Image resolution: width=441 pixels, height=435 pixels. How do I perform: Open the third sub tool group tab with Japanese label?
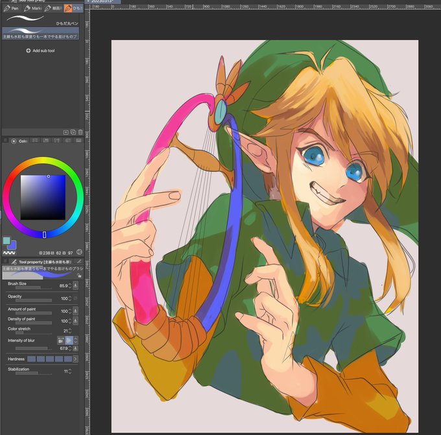53,8
